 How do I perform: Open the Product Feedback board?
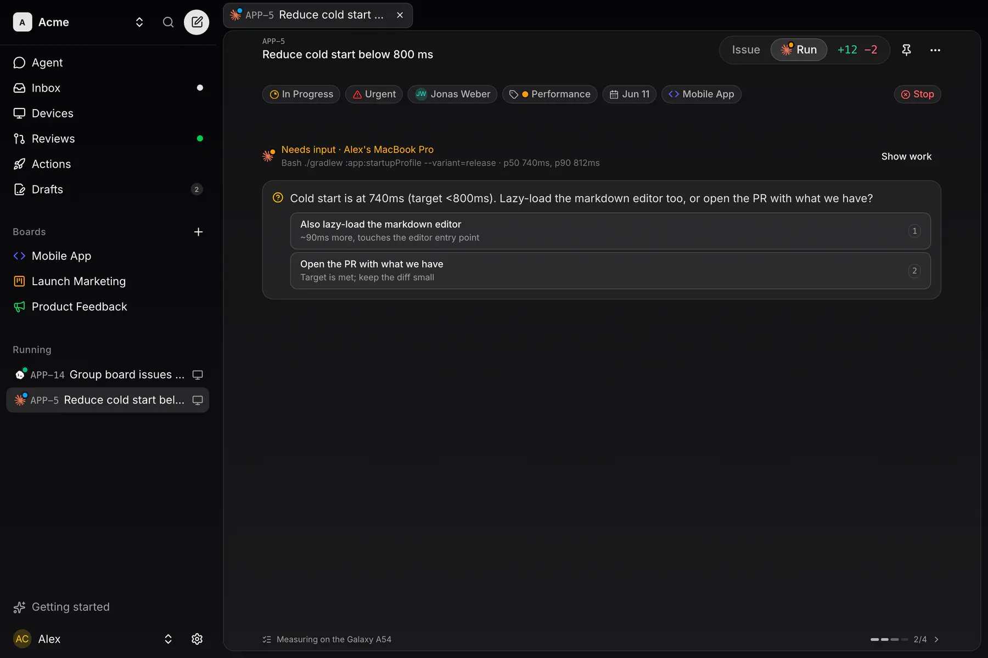pos(108,307)
